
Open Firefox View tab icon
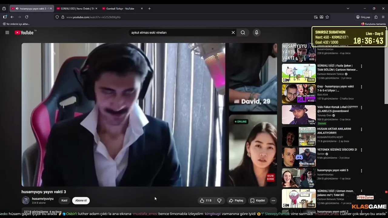tap(4, 8)
